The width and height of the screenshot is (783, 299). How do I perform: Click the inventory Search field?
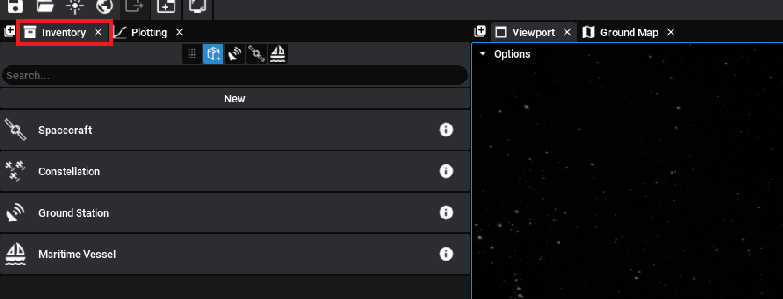235,75
